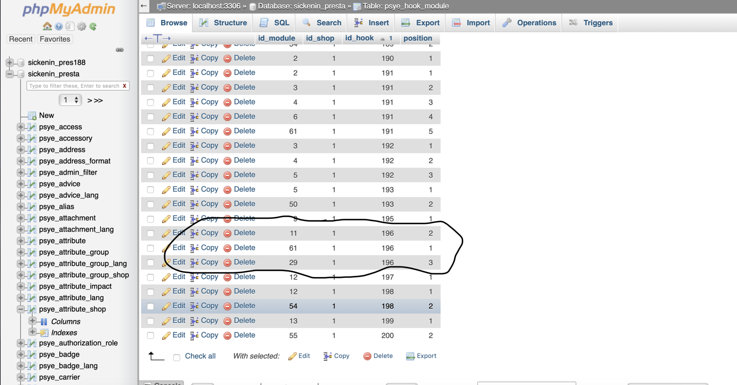The image size is (737, 385).
Task: Open the Operations tab
Action: (529, 23)
